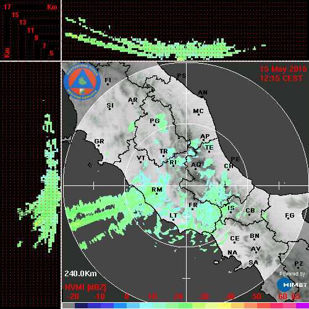Click the AN city label
This screenshot has height=309, width=309.
[x=203, y=93]
